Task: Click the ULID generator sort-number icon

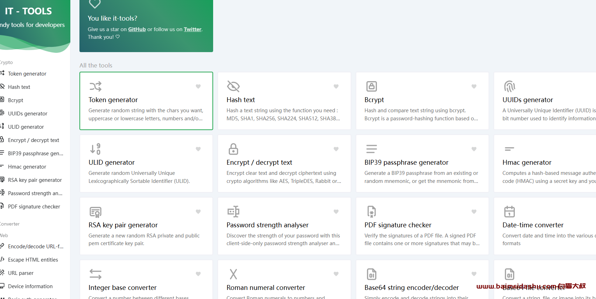Action: pos(96,149)
